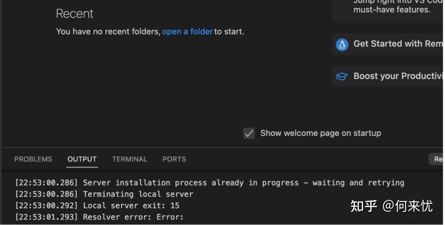Select the OUTPUT panel tab
The height and width of the screenshot is (225, 445).
[82, 159]
